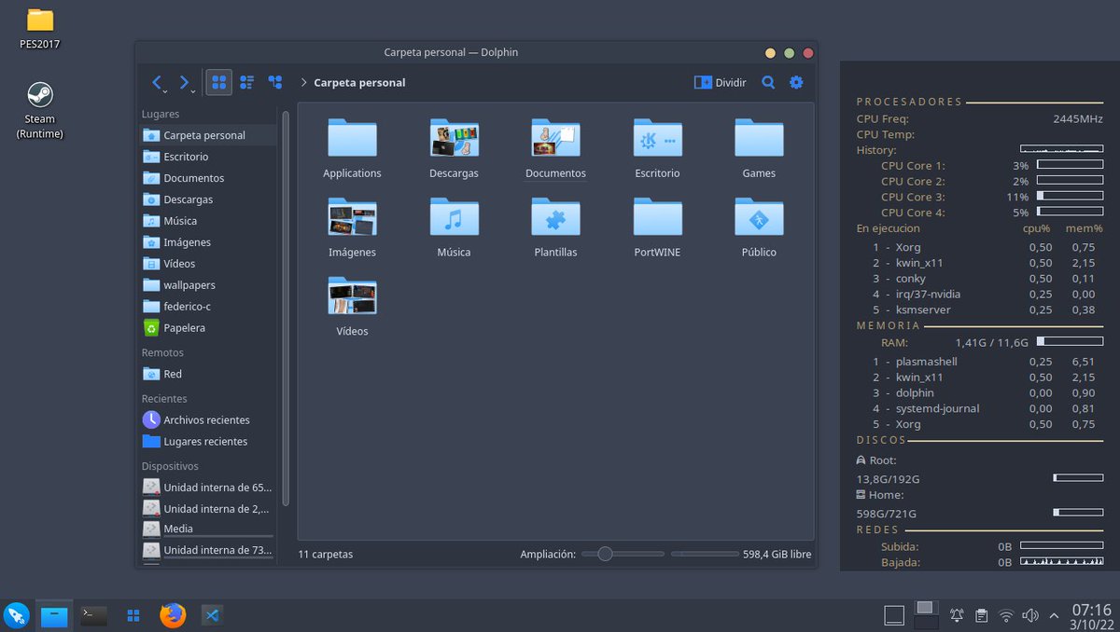Expand hidden system tray icons arrow
Screen dimensions: 1120x632
(x=1055, y=615)
